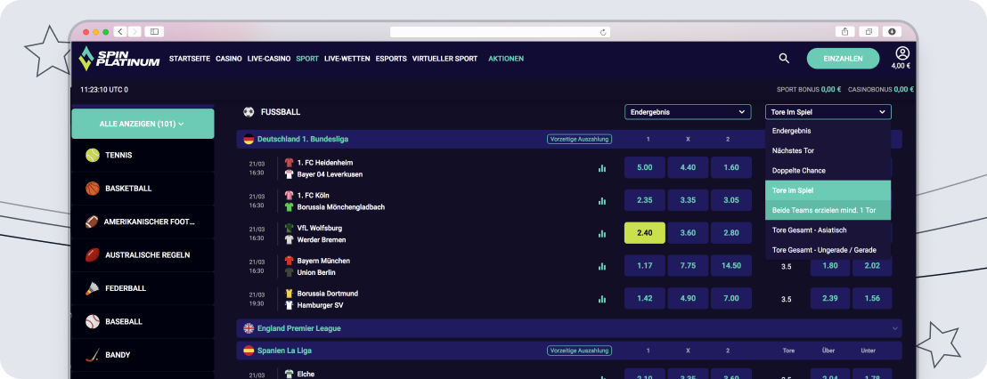Select the Basketball icon in sidebar

point(93,189)
